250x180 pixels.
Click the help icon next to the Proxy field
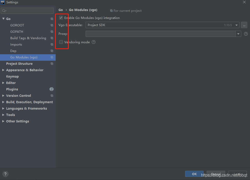pyautogui.click(x=246, y=34)
